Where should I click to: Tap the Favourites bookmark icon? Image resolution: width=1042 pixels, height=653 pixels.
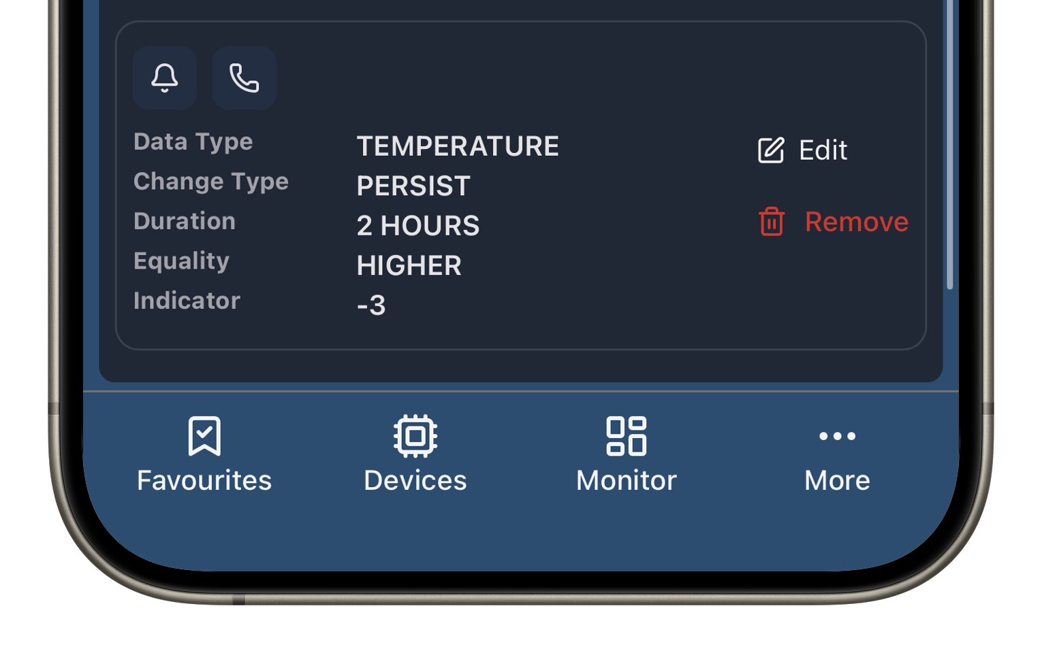[x=204, y=435]
